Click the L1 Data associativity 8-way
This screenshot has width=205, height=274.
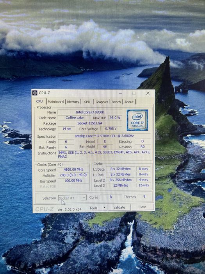click(143, 169)
